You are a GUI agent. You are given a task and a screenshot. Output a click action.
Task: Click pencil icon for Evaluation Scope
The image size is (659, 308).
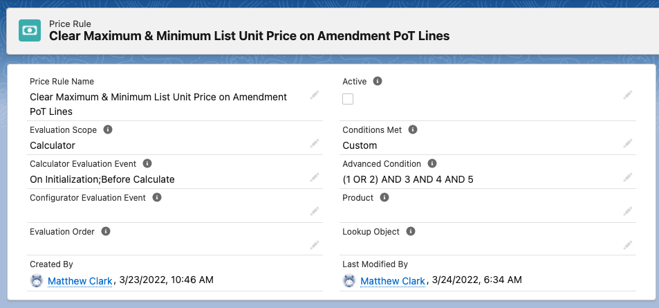315,143
